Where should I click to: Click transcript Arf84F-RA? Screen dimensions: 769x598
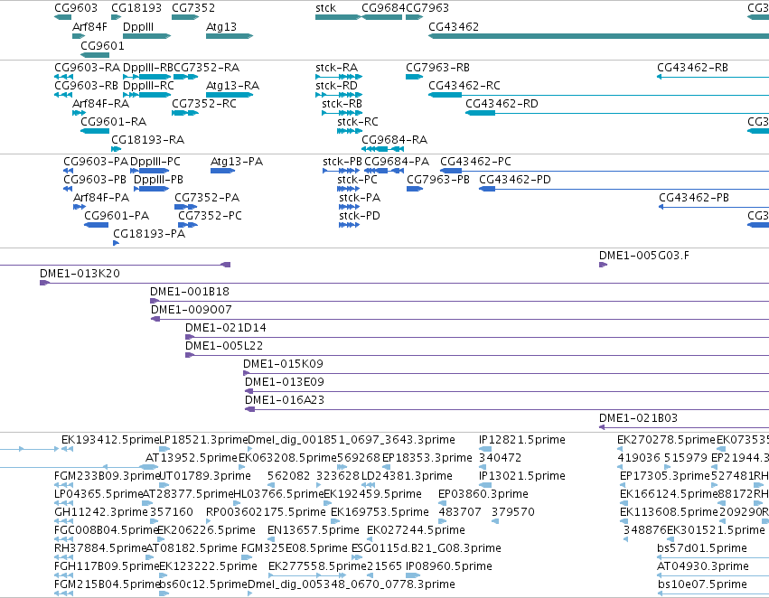[79, 113]
